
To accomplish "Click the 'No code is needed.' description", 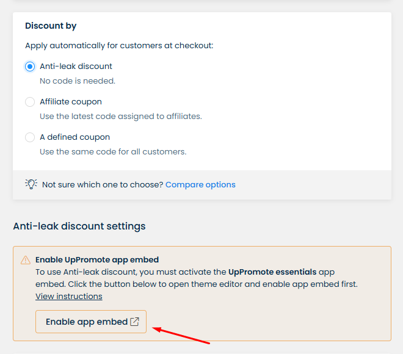I will (78, 81).
